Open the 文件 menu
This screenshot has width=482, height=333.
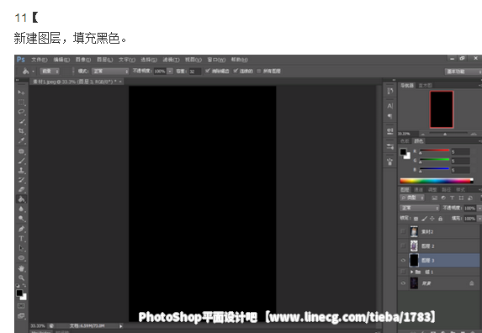pos(39,60)
